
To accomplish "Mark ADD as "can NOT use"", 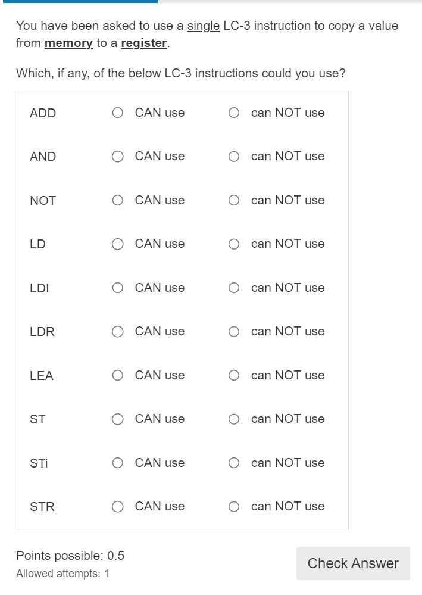I will [x=233, y=113].
